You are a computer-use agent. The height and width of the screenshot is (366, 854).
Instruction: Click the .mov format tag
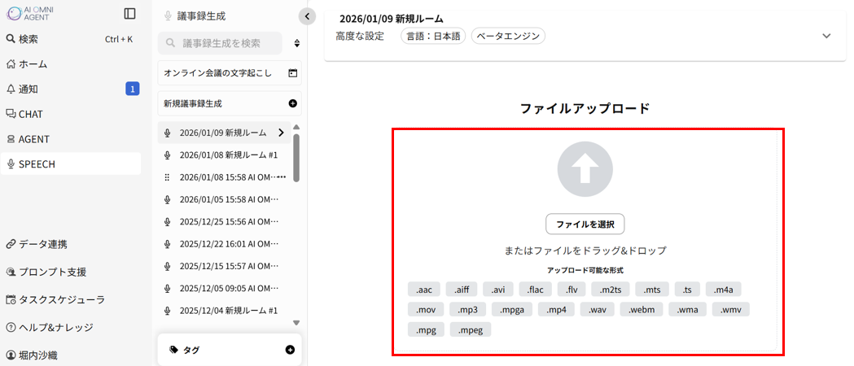(426, 310)
